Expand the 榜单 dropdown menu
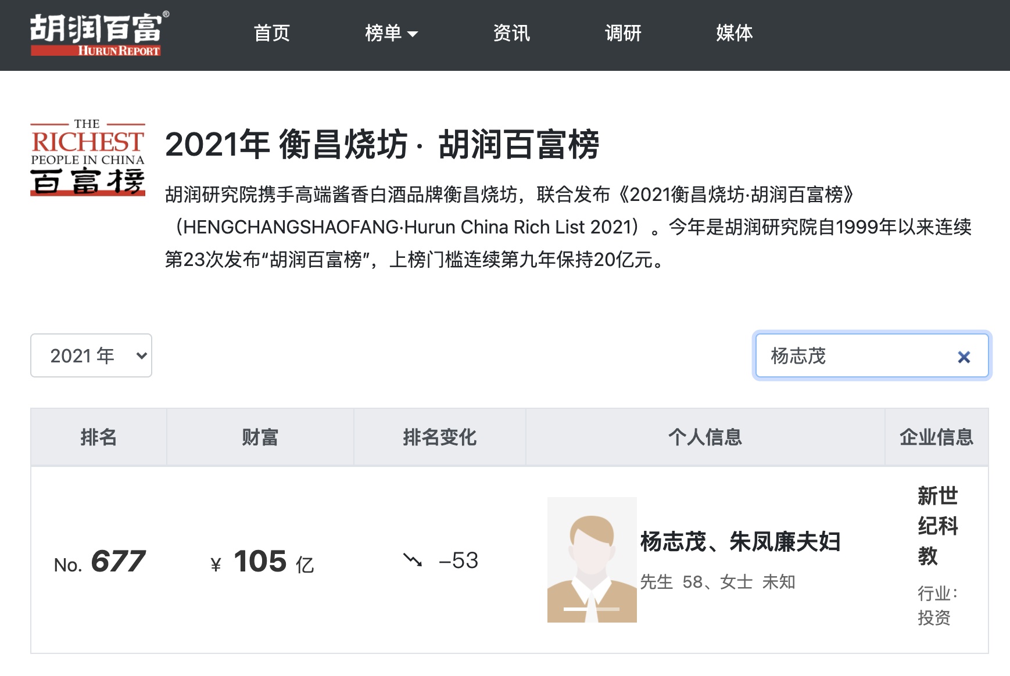 tap(391, 33)
